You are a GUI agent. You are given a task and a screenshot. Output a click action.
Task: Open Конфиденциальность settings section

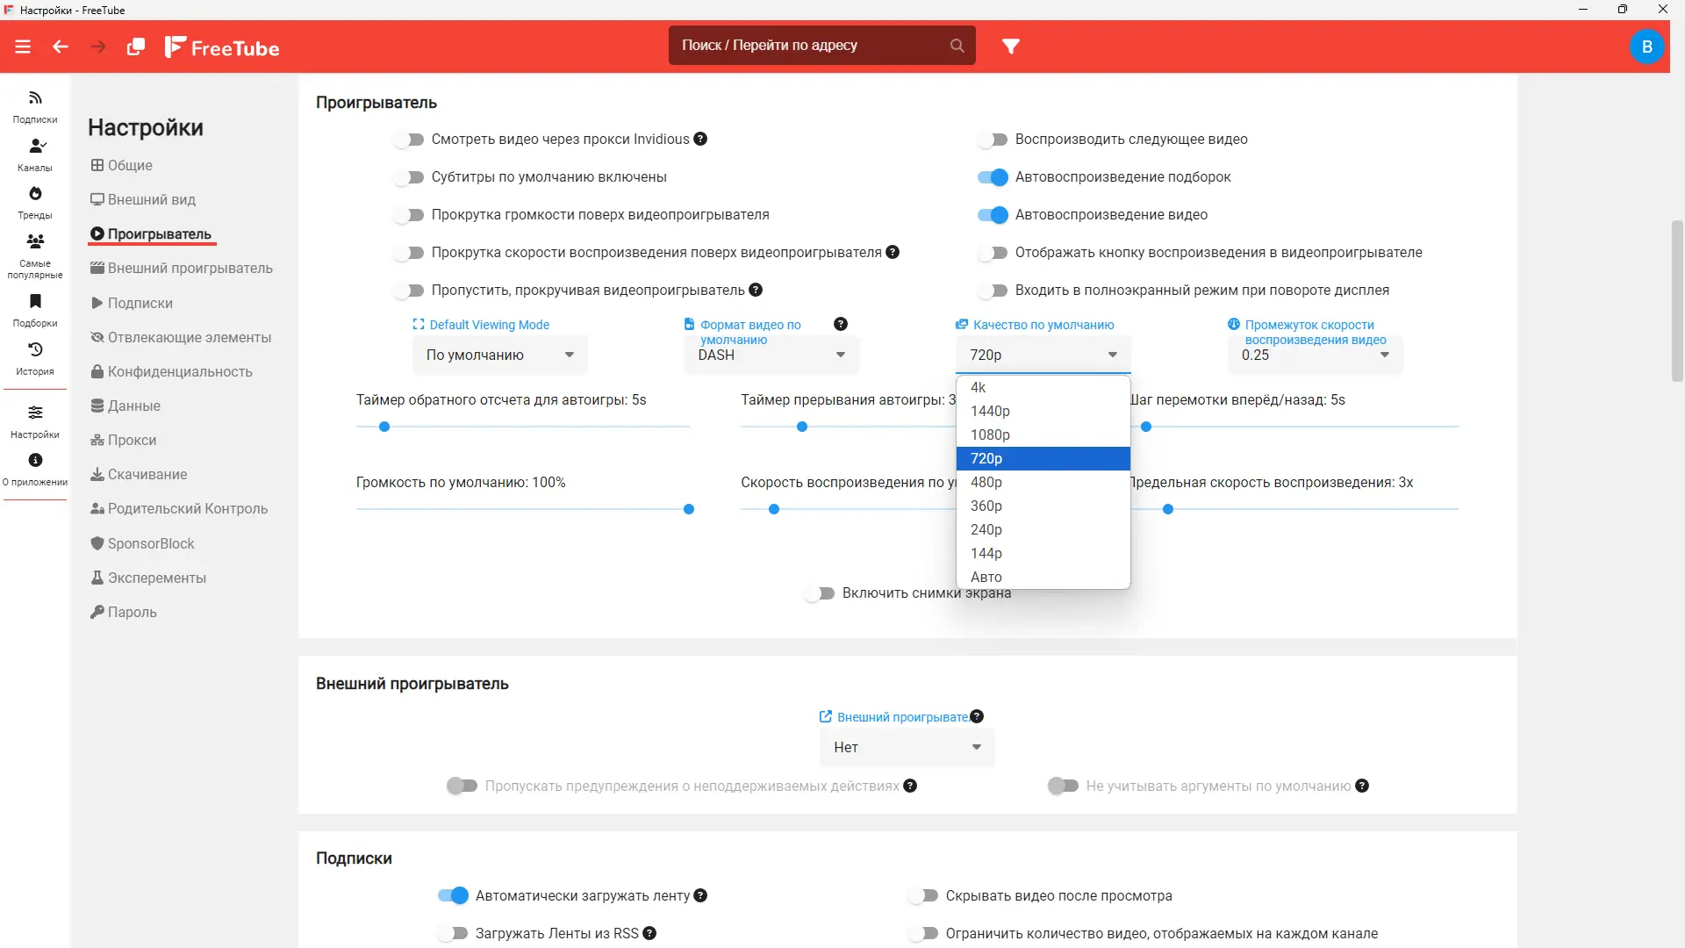[x=179, y=371]
